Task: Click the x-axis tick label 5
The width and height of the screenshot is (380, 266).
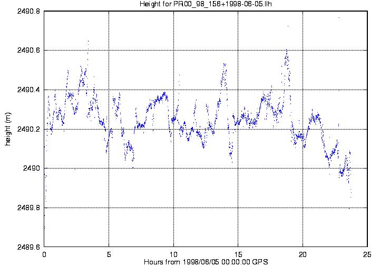Action: 109,254
